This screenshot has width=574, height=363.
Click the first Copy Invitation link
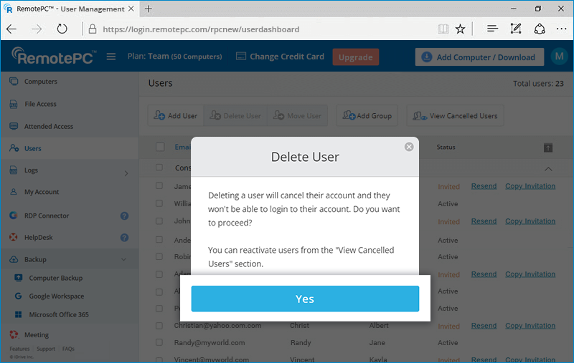(530, 186)
